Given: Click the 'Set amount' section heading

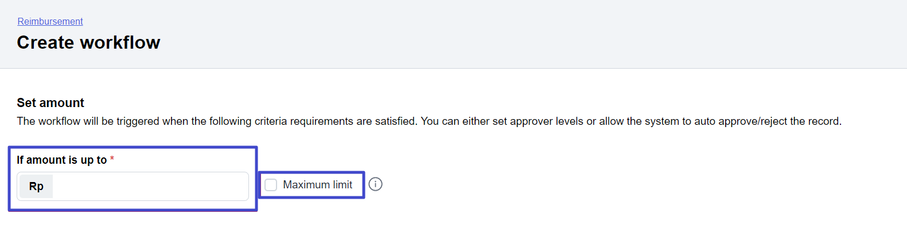Looking at the screenshot, I should 50,103.
